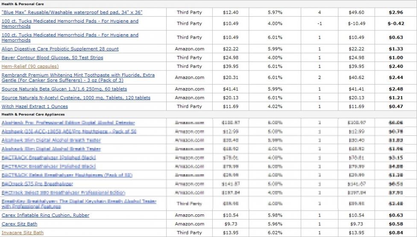417x237 pixels.
Task: Select the $2.96 earnings cell
Action: 396,12
